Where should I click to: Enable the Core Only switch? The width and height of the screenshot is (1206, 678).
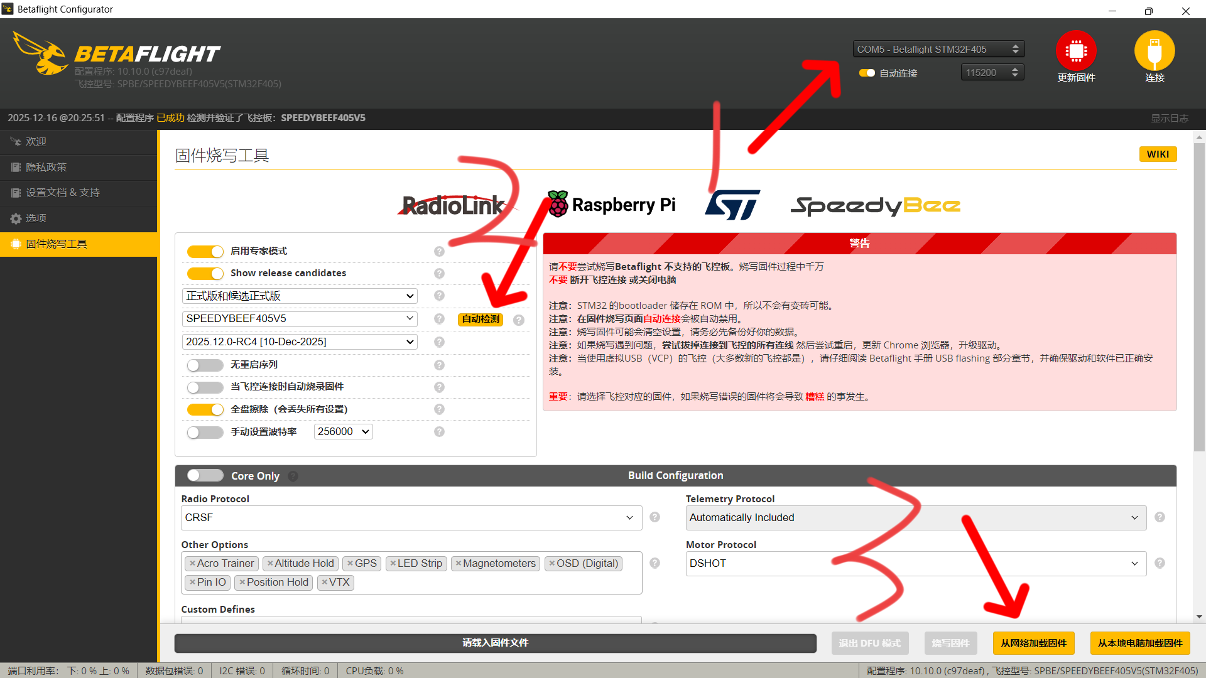click(205, 475)
